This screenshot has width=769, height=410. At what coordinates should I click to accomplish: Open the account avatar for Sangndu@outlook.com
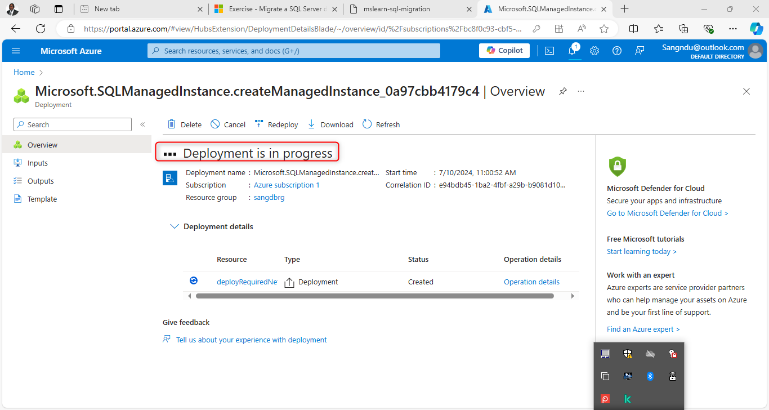coord(755,51)
